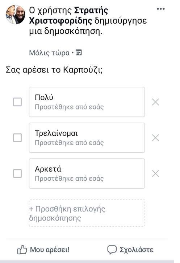Click the Προσθήκη επιλογής δημοσκόπησης field
Viewport: 180px width, 263px height.
87,213
